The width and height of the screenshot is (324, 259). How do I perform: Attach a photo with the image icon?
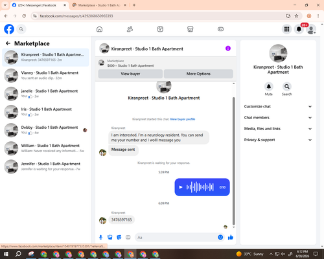coord(110,238)
